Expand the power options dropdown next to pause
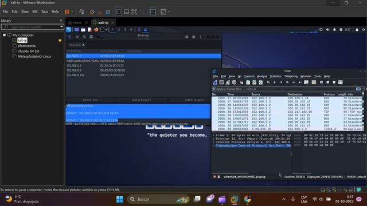367x206 pixels. [72, 11]
